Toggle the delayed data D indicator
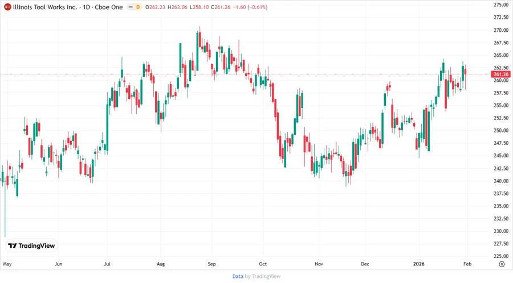Viewport: 513px width, 283px height. pyautogui.click(x=138, y=7)
